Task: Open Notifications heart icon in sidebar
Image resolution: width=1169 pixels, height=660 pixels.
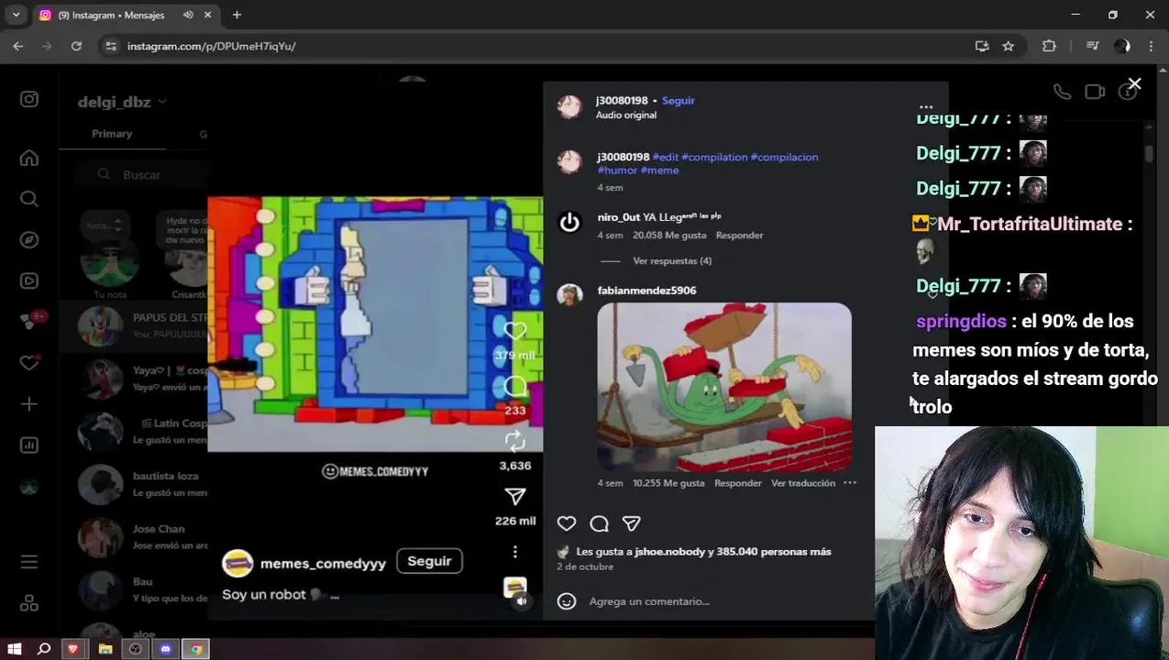Action: pos(29,363)
